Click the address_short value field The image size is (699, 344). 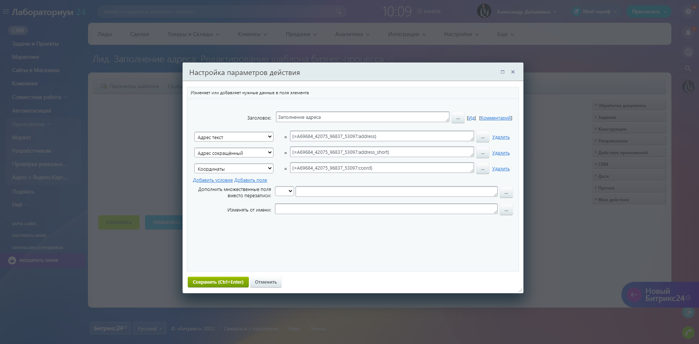coord(382,152)
